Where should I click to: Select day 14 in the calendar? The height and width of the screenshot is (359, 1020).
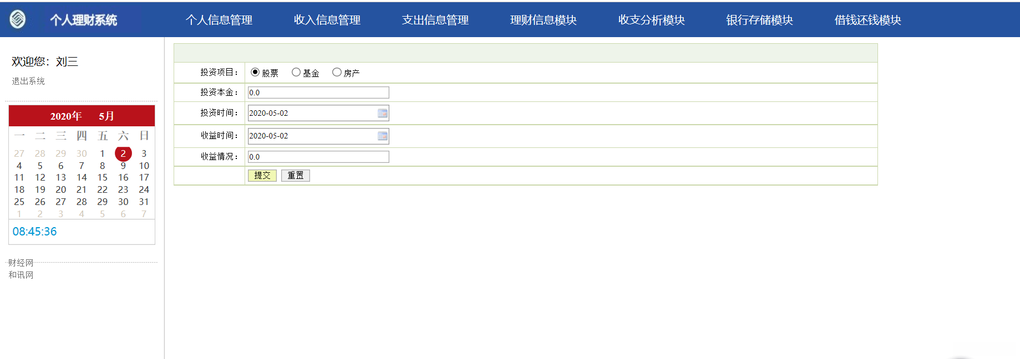pyautogui.click(x=82, y=177)
